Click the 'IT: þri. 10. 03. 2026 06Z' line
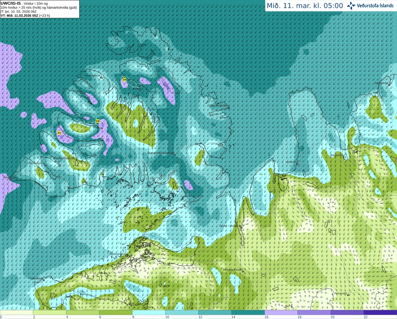The image size is (397, 319). (19, 11)
